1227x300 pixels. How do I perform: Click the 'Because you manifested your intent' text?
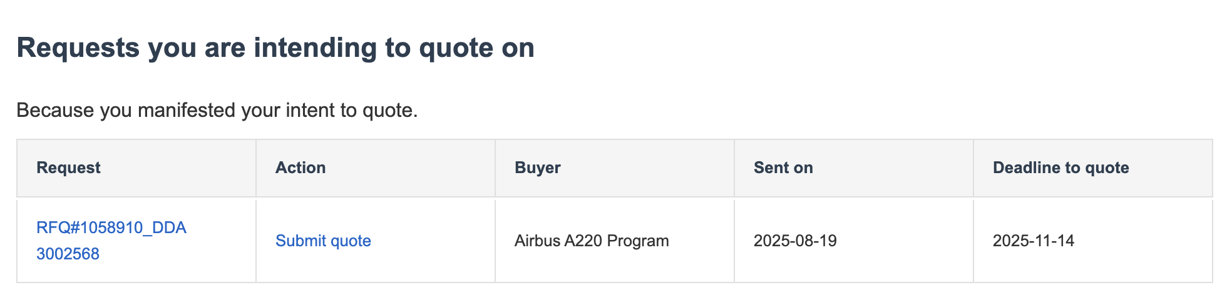(x=217, y=111)
